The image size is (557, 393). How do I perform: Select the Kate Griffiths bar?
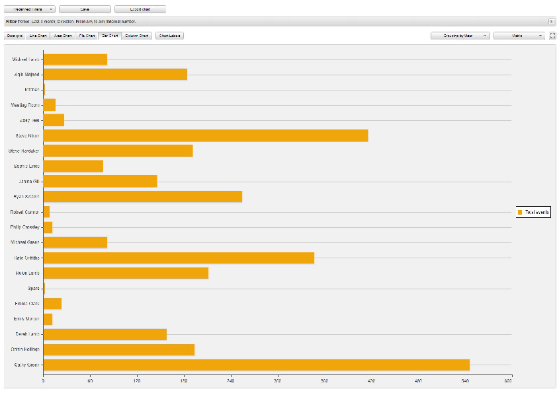coord(179,258)
